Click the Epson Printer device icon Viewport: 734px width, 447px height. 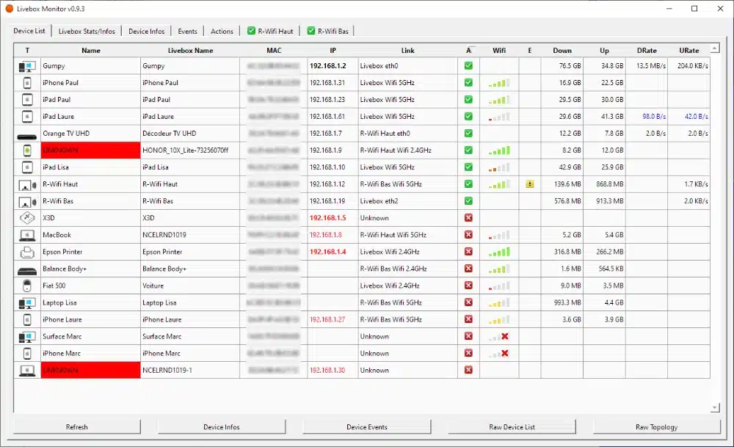point(27,252)
